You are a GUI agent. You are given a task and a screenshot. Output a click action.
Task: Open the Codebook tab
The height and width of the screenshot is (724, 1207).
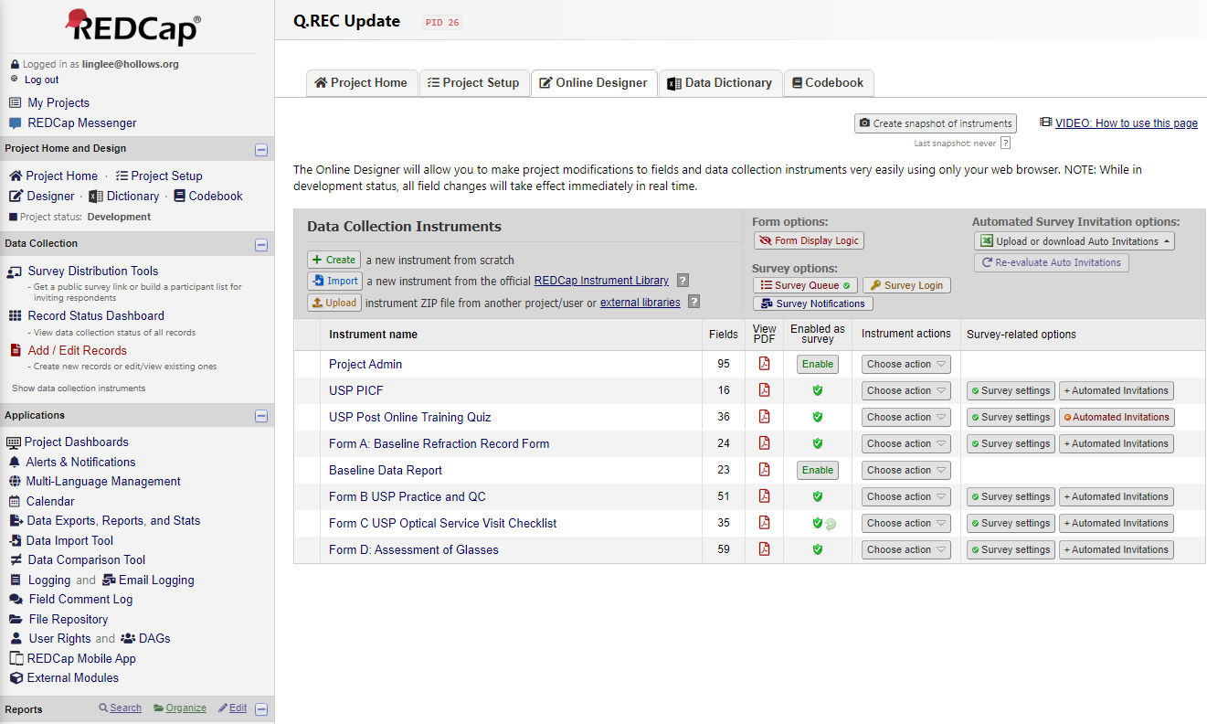(x=828, y=83)
